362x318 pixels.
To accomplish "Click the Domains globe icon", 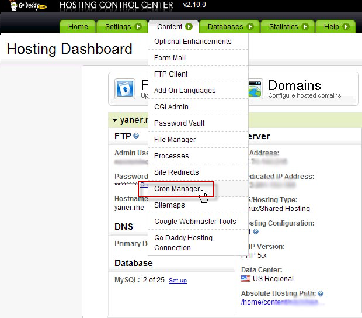I will (x=254, y=89).
